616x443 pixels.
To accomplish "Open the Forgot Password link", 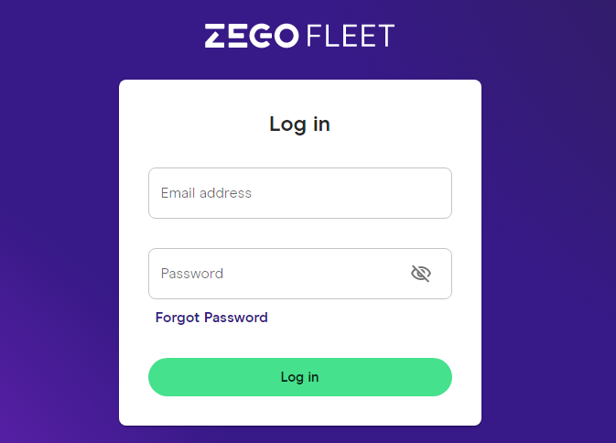I will [x=211, y=318].
